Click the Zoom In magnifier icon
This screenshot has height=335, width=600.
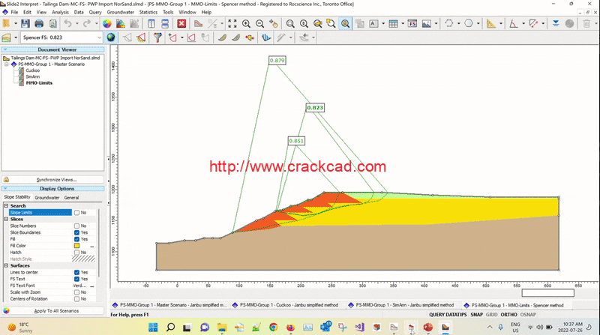246,24
